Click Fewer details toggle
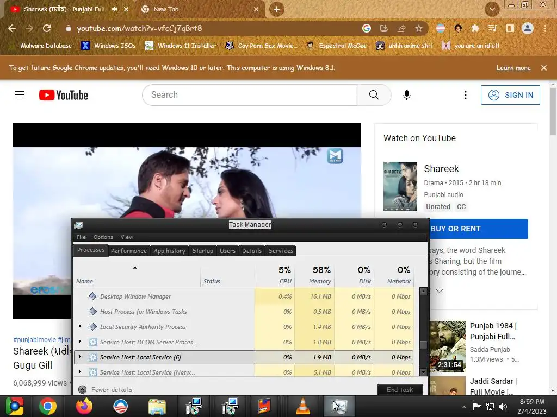The image size is (557, 417). [x=105, y=390]
